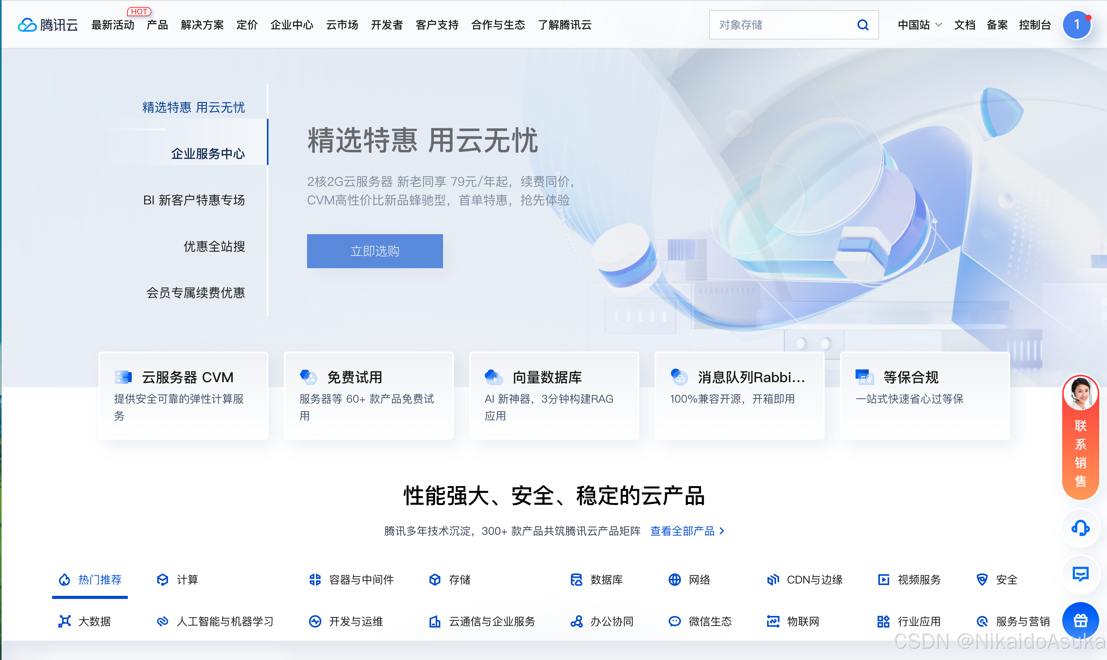
Task: Click the 数据库 category icon
Action: 577,580
